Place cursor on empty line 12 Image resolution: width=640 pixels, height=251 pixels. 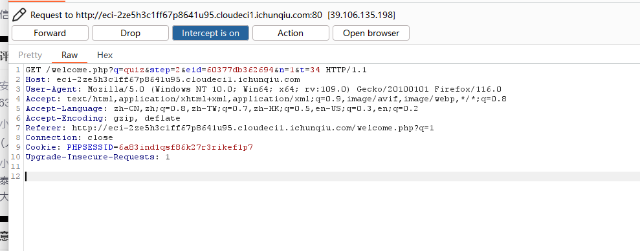click(x=332, y=176)
